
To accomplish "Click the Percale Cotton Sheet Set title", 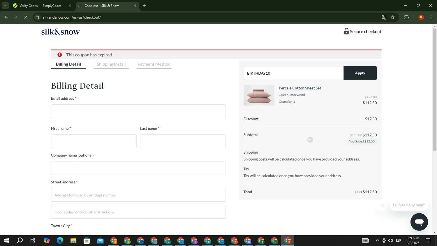I will 300,88.
